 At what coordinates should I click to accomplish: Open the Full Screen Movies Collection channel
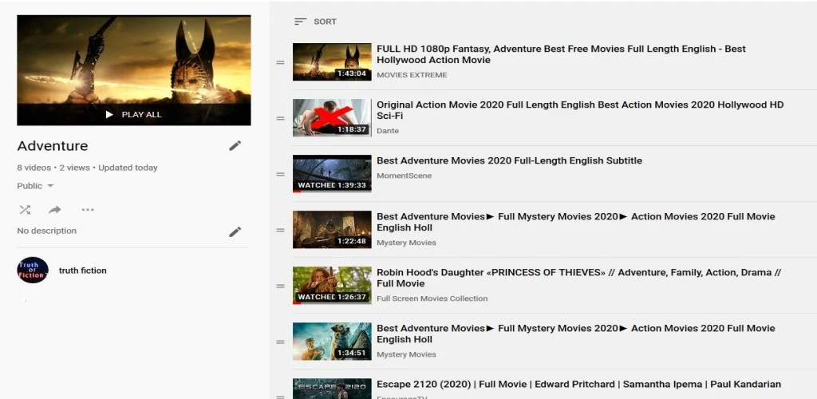click(x=432, y=298)
